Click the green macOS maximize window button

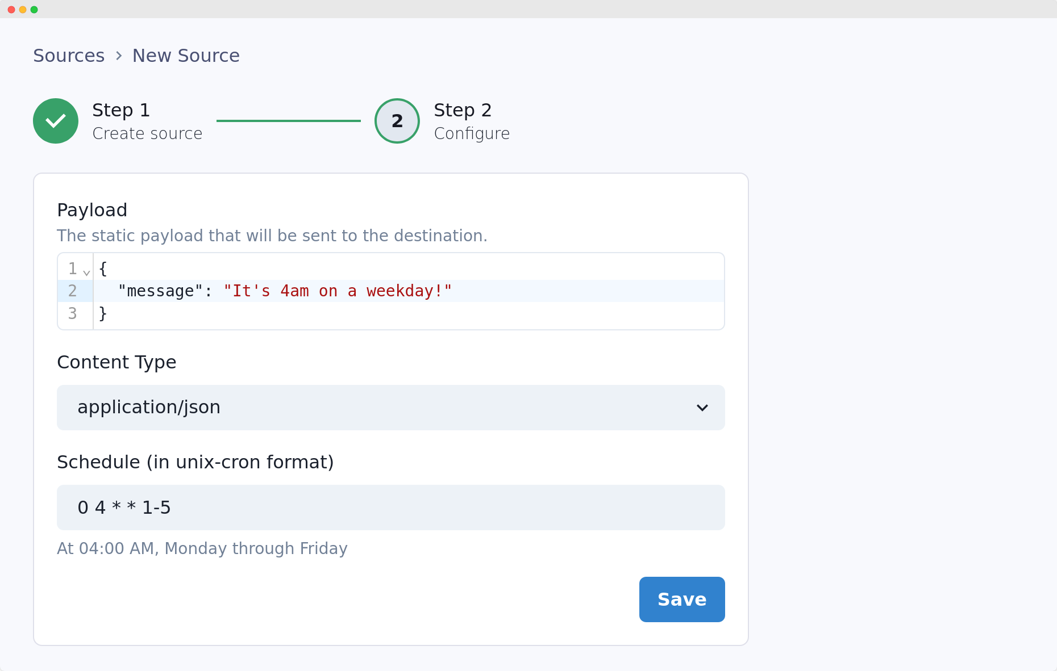[34, 10]
